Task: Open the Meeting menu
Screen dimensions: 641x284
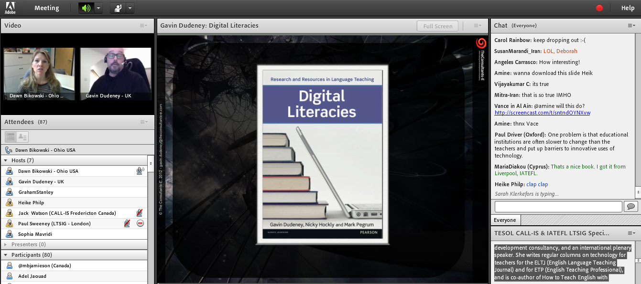Action: [x=47, y=8]
